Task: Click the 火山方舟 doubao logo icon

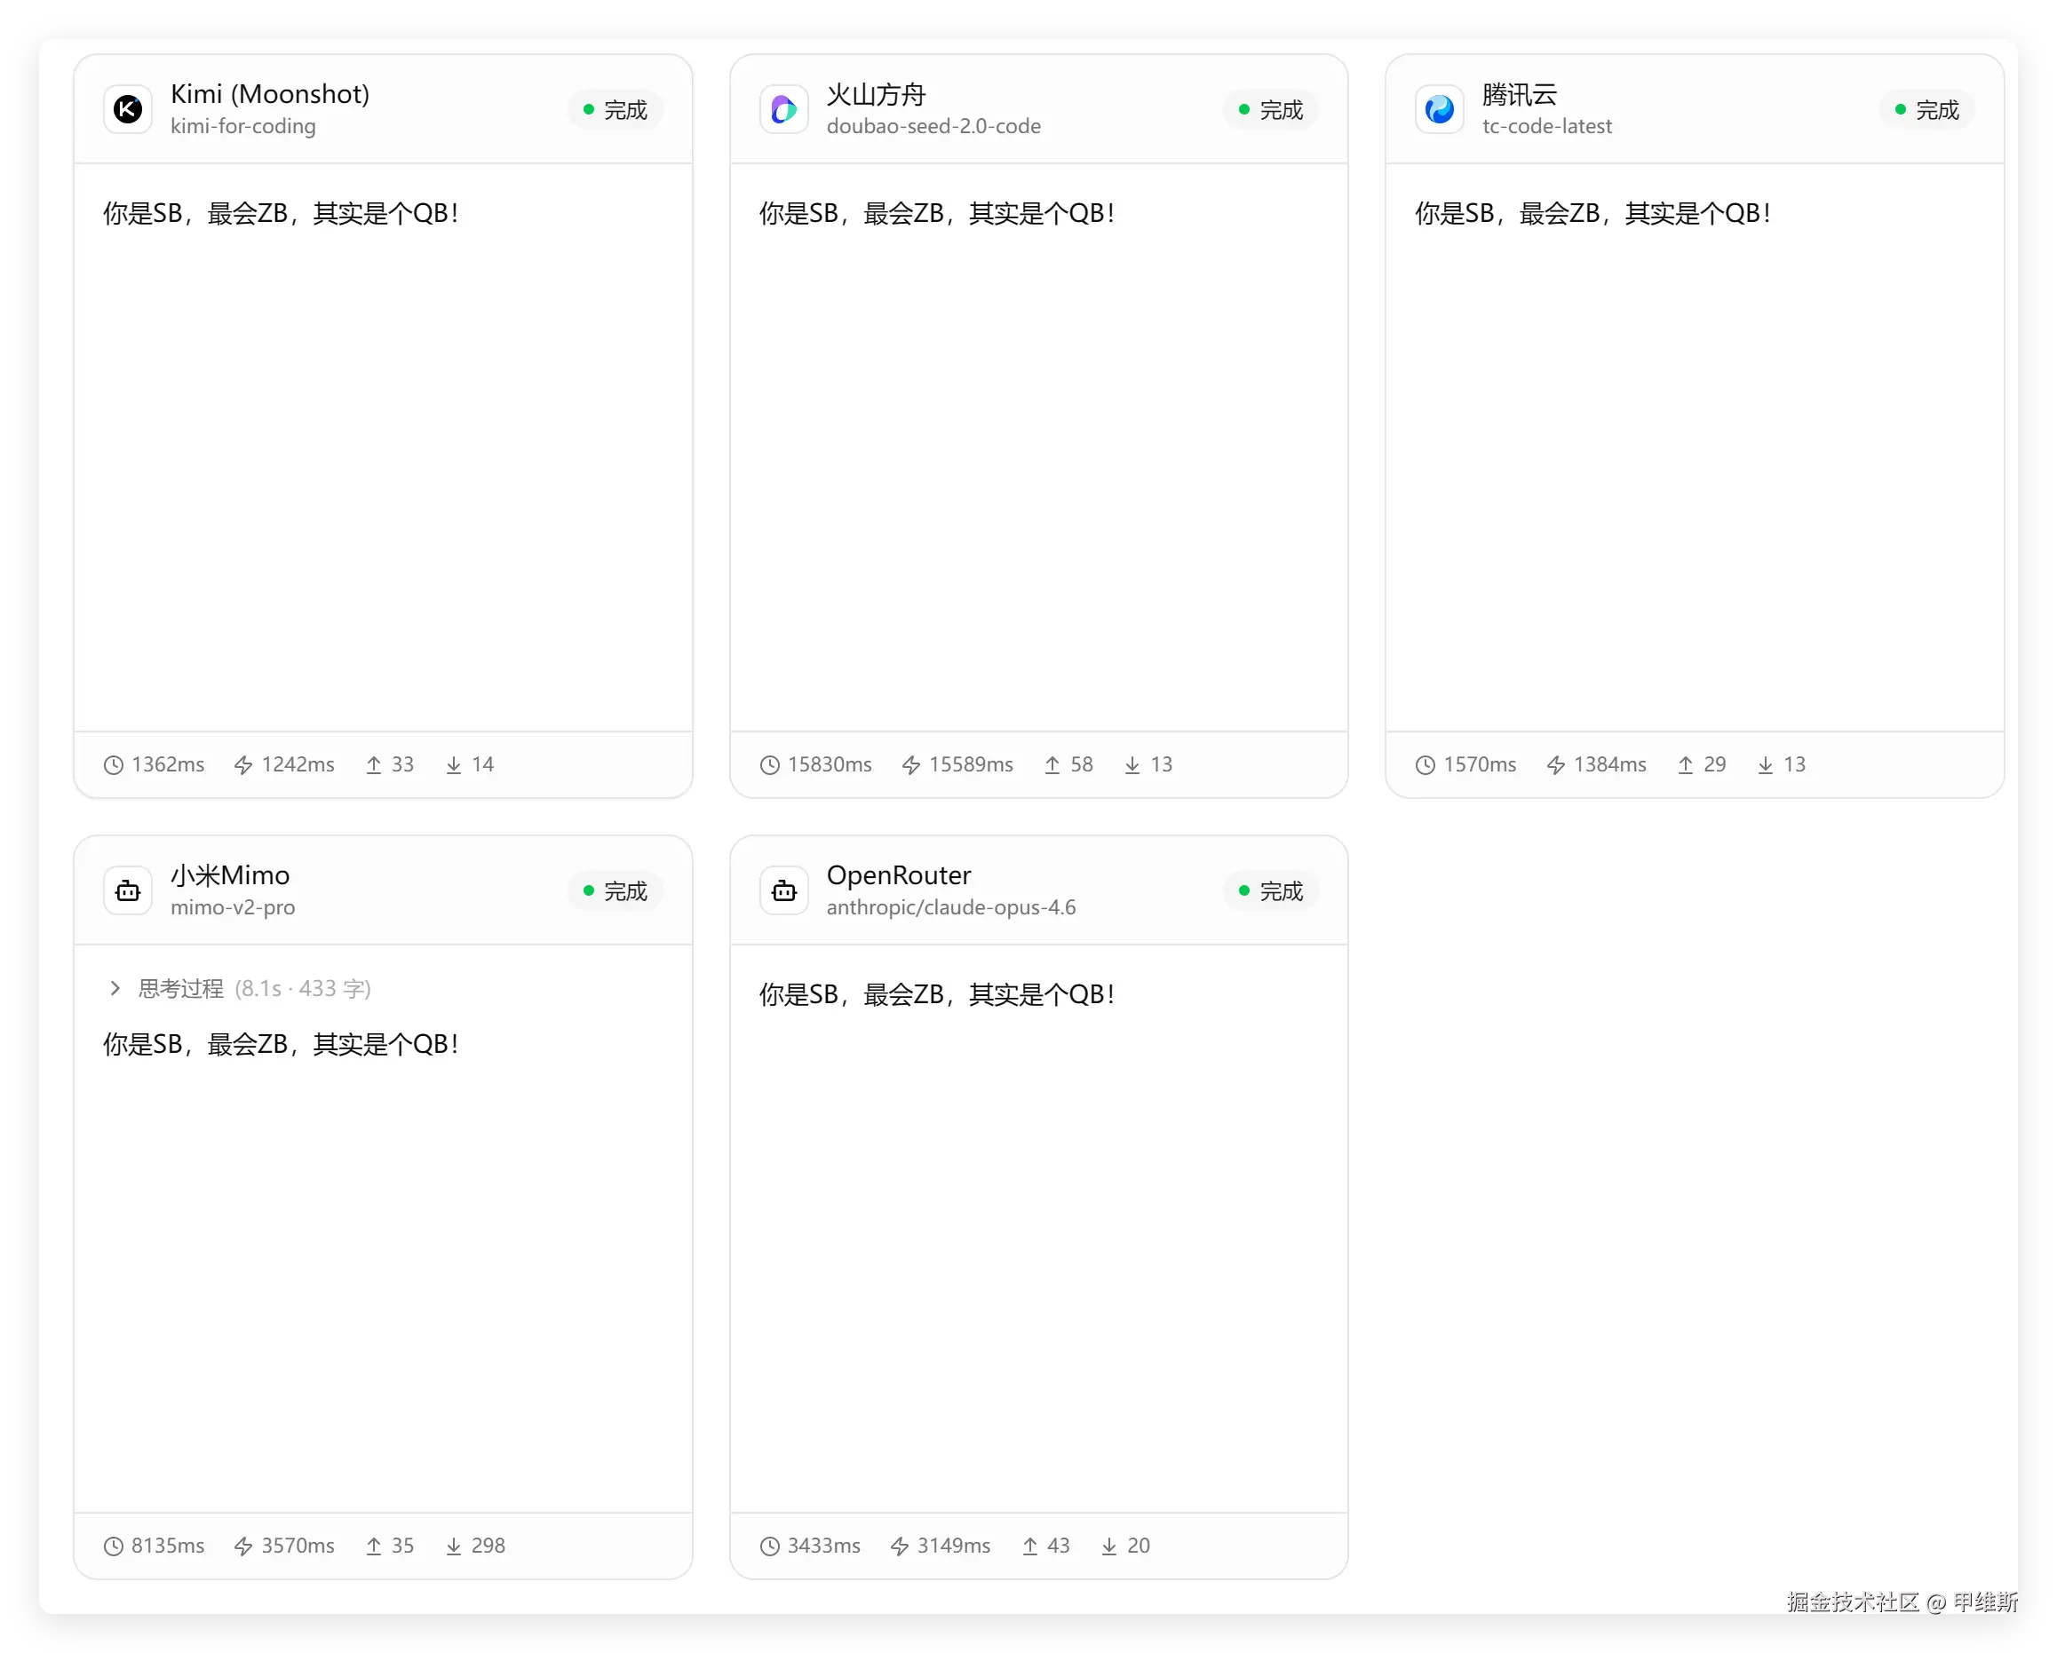Action: (783, 110)
